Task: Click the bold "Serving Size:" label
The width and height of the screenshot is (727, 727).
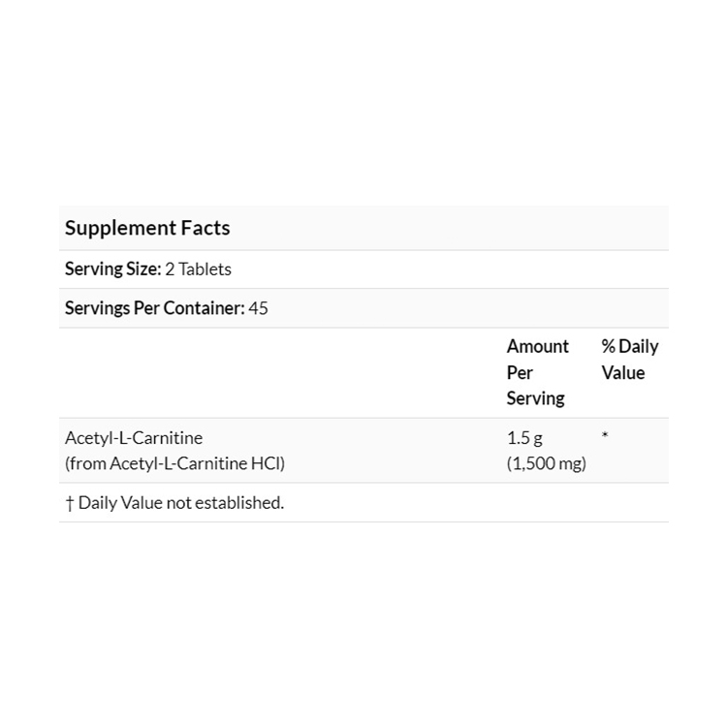Action: coord(112,269)
